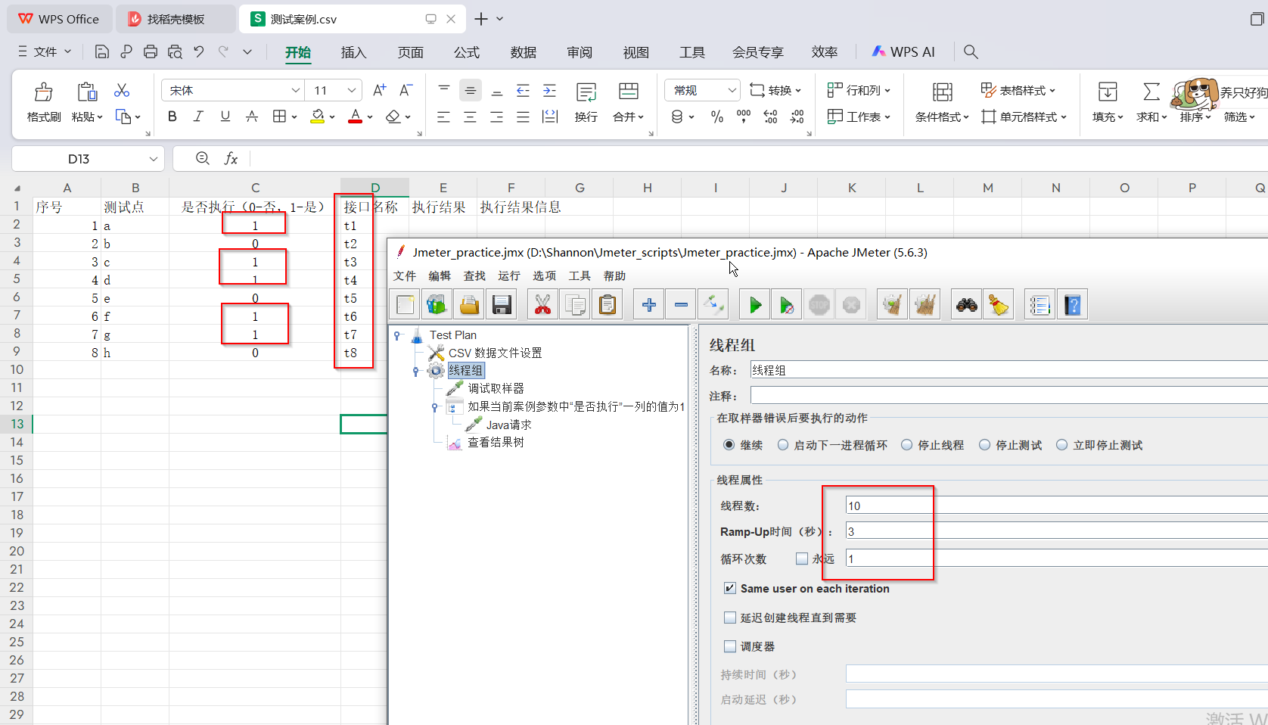The height and width of the screenshot is (725, 1268).
Task: Select the 启动下一进程循环 radio button
Action: [783, 445]
